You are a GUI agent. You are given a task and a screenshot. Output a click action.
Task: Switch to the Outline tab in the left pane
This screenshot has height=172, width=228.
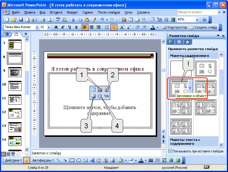(7, 34)
